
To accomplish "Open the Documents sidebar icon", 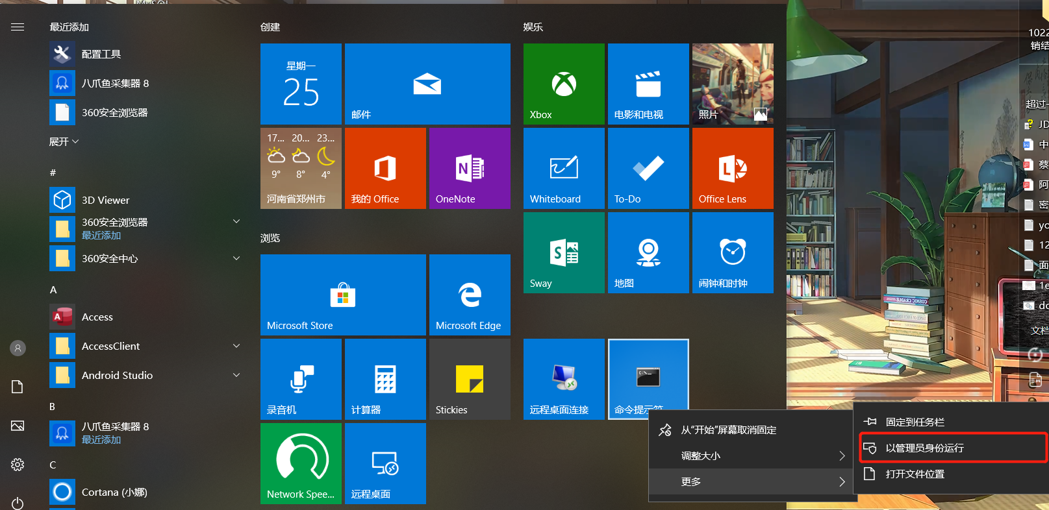I will pyautogui.click(x=18, y=387).
